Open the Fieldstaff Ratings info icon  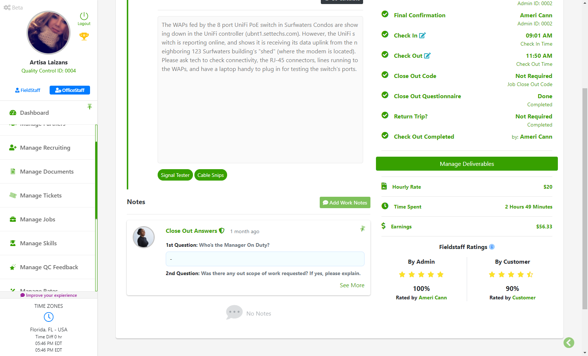pos(492,247)
